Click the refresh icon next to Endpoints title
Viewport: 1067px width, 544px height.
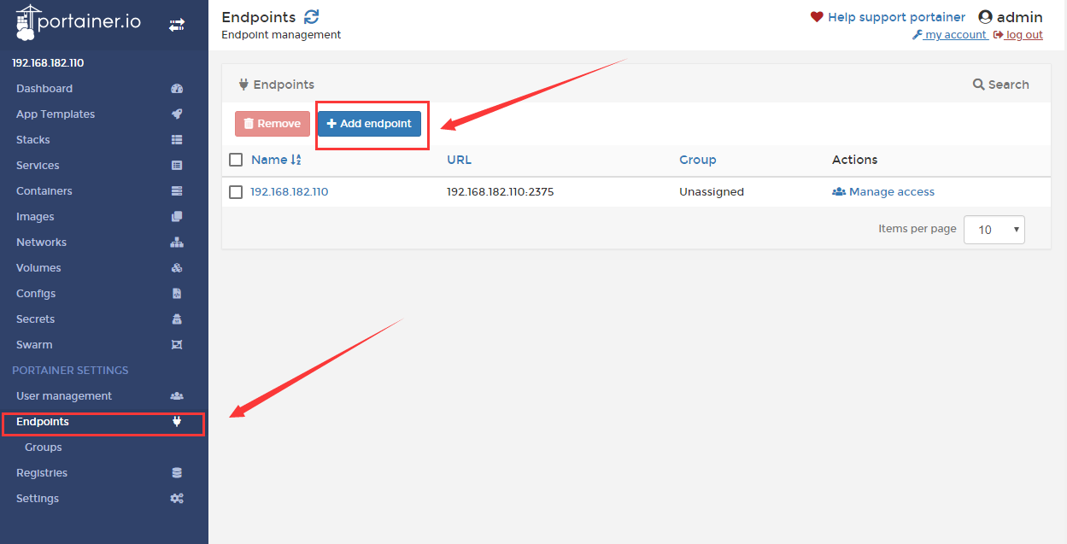[312, 17]
